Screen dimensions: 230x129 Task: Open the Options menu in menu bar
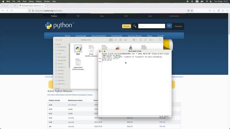tap(39, 1)
